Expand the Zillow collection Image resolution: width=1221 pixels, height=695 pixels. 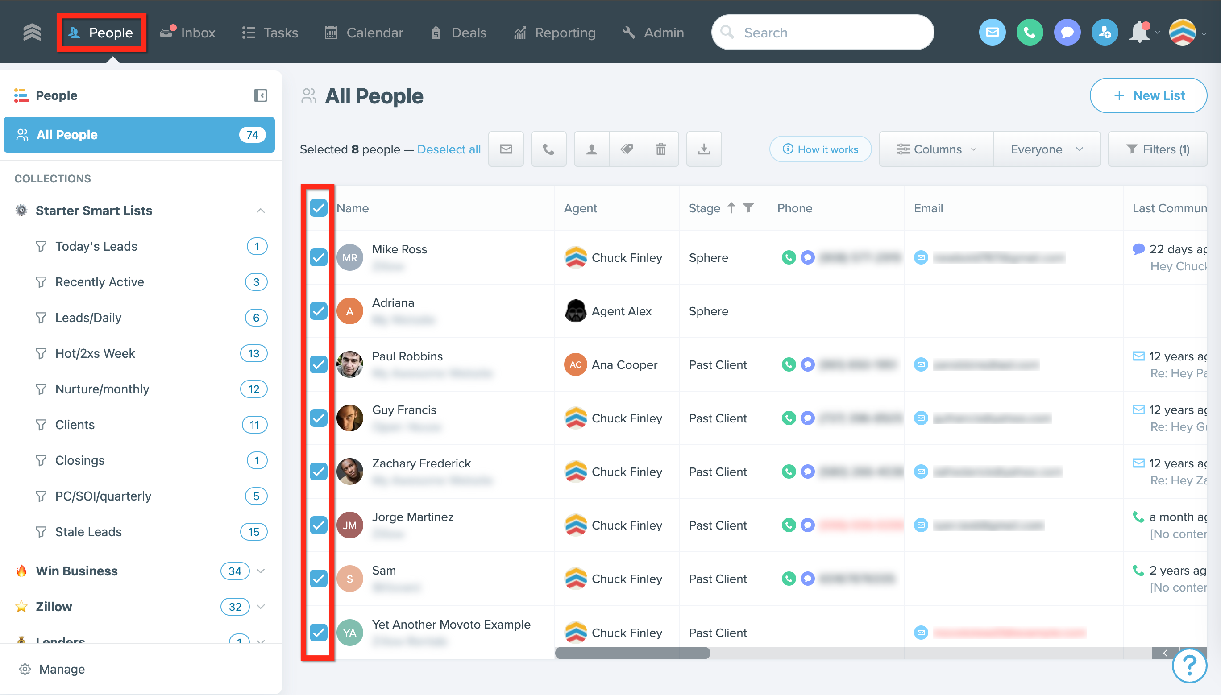pos(260,607)
